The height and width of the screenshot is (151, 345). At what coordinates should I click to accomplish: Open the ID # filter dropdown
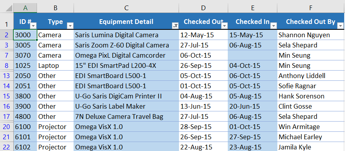33,26
